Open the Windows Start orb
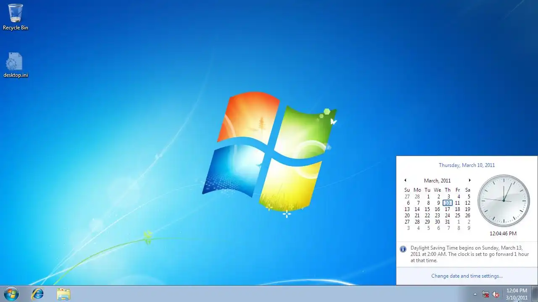 point(11,294)
